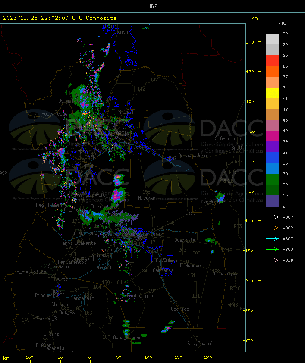Viewport: 305px width, 363px height.
Task: Click the Agua_Toro place label
Action: pos(85,233)
